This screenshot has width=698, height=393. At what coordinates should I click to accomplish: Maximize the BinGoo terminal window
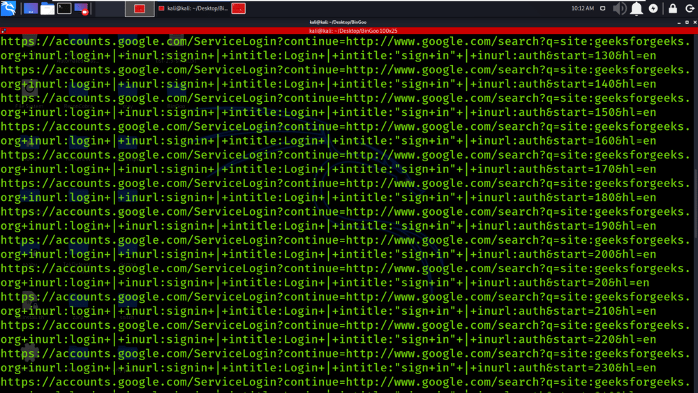[687, 22]
